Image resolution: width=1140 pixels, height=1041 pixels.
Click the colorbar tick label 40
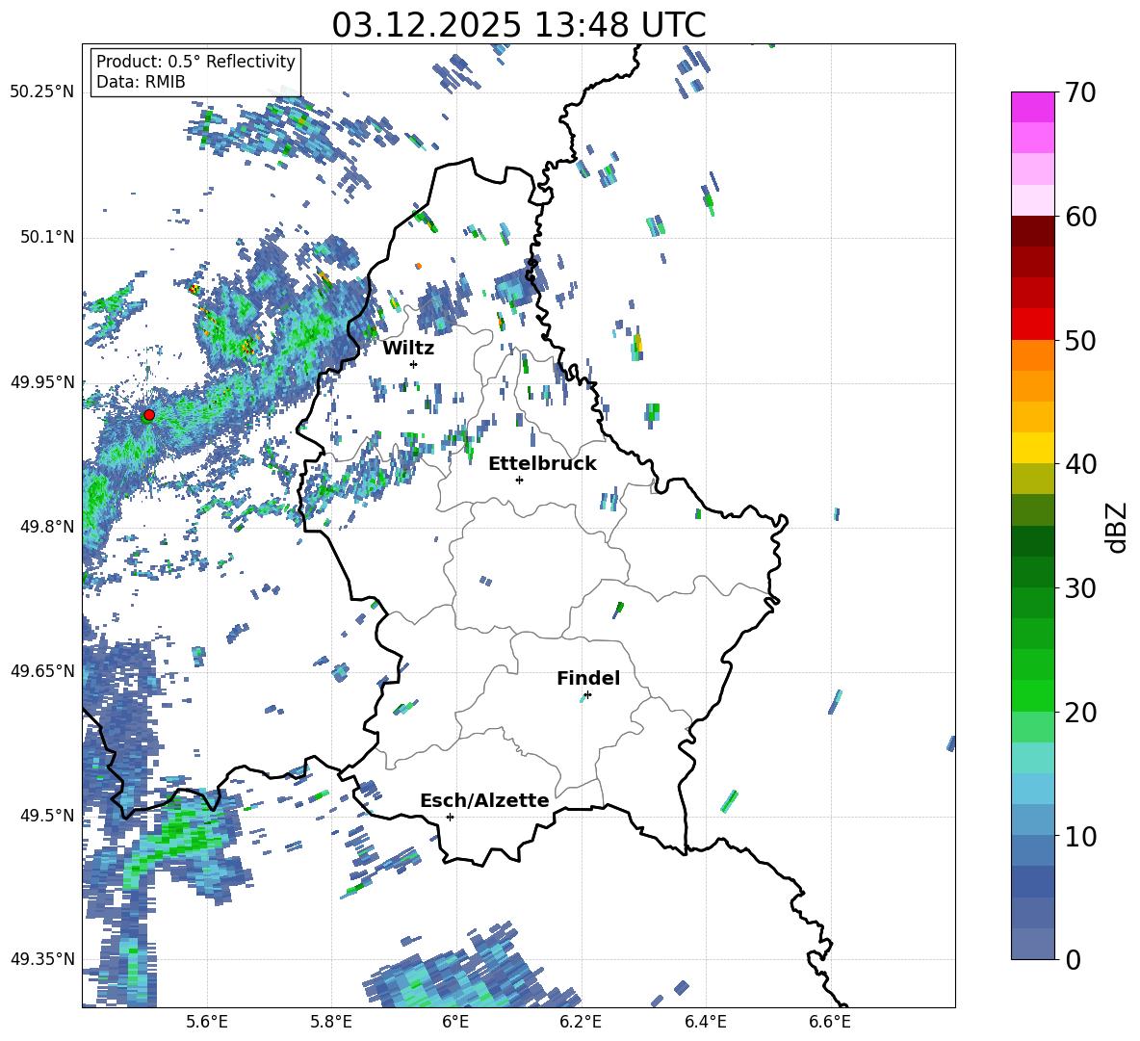coord(1079,464)
